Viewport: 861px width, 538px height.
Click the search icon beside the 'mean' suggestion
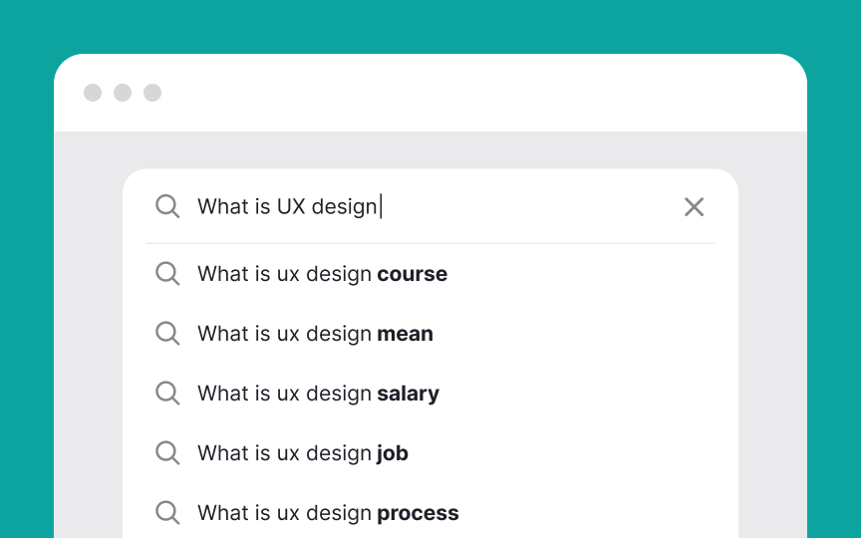point(167,333)
